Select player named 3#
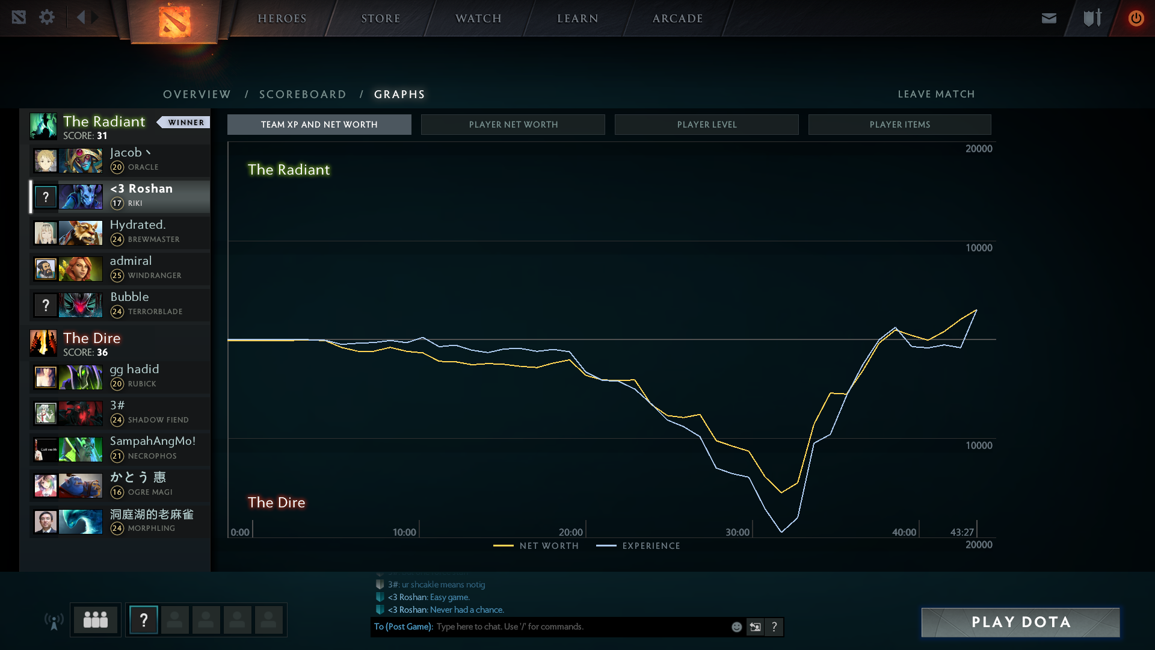Image resolution: width=1155 pixels, height=650 pixels. coord(117,405)
